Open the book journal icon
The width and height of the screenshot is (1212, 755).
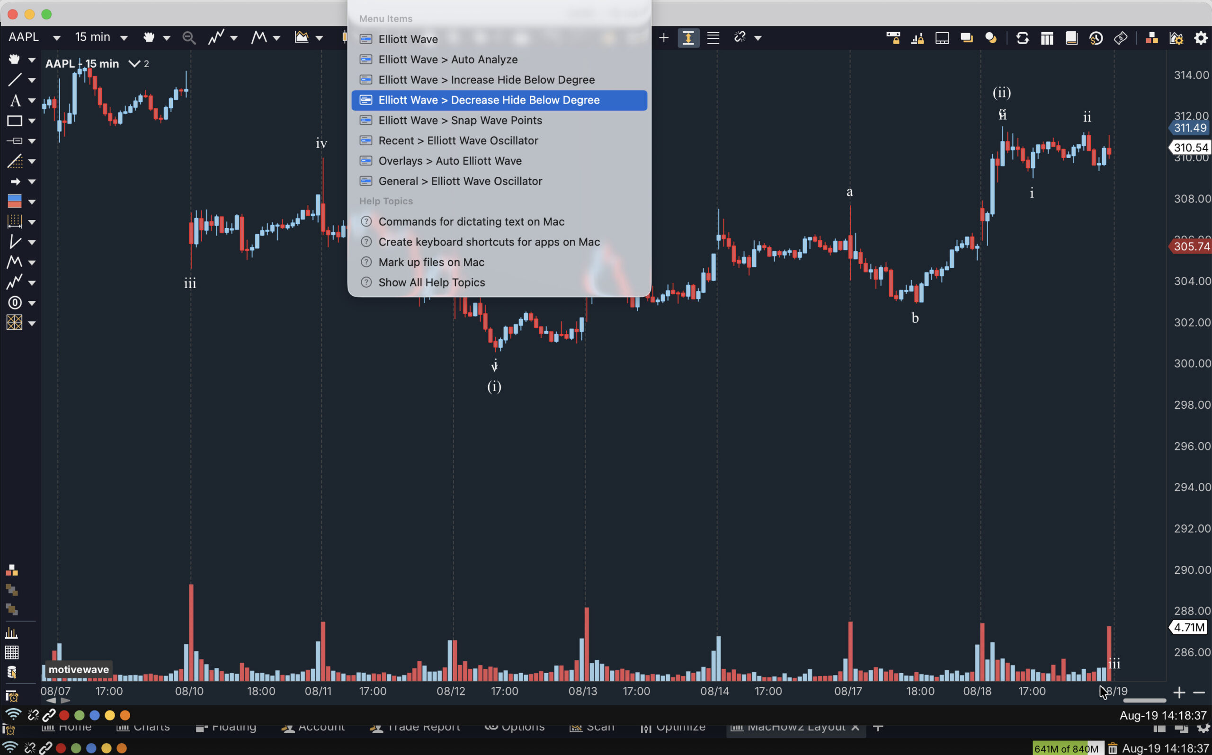[1071, 38]
